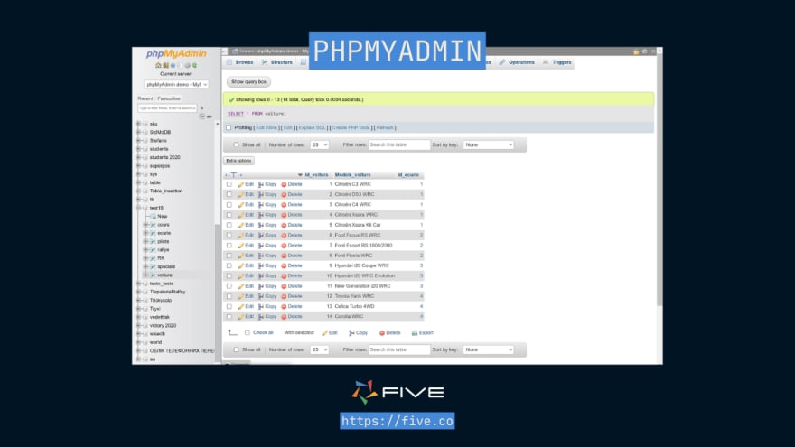This screenshot has height=447, width=795.
Task: Select checkbox for Ford Focus RS WRC row
Action: [229, 235]
